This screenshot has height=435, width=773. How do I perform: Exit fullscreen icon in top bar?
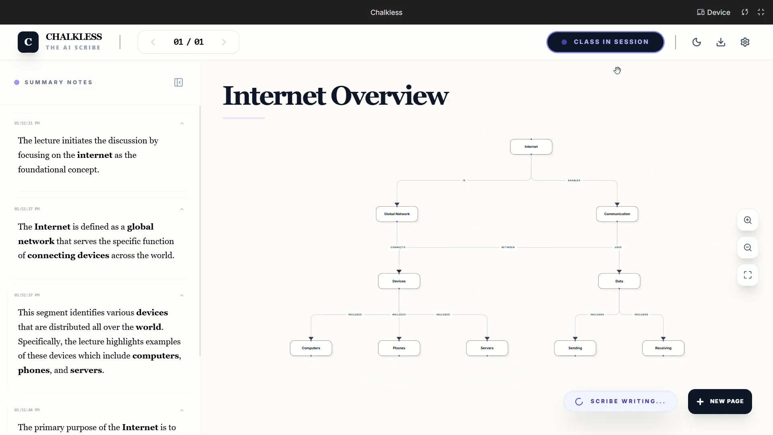point(761,12)
